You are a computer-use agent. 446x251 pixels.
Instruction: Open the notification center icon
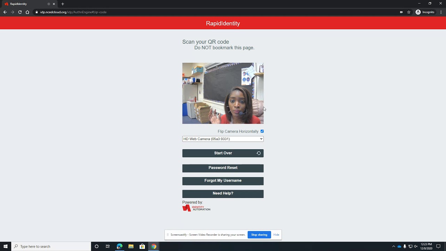click(x=438, y=246)
